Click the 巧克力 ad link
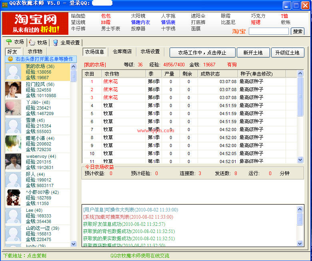 [x=258, y=16]
